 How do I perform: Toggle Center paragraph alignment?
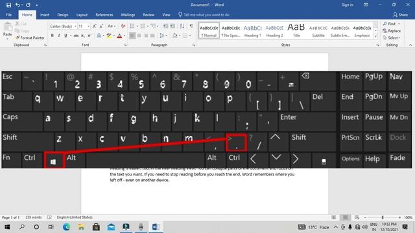(139, 36)
